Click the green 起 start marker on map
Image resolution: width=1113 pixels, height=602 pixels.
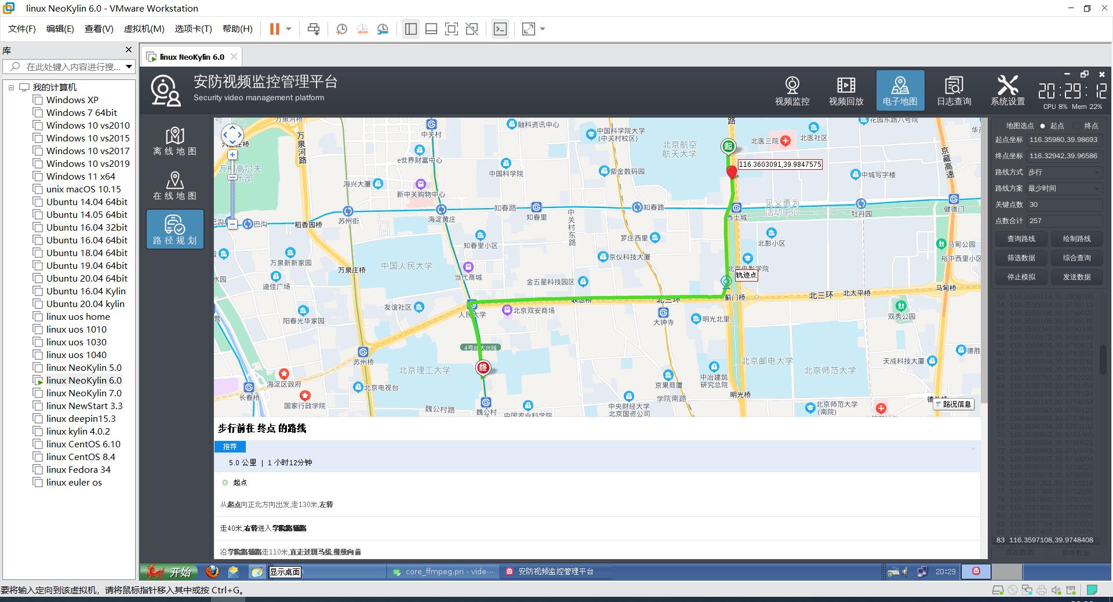(728, 147)
